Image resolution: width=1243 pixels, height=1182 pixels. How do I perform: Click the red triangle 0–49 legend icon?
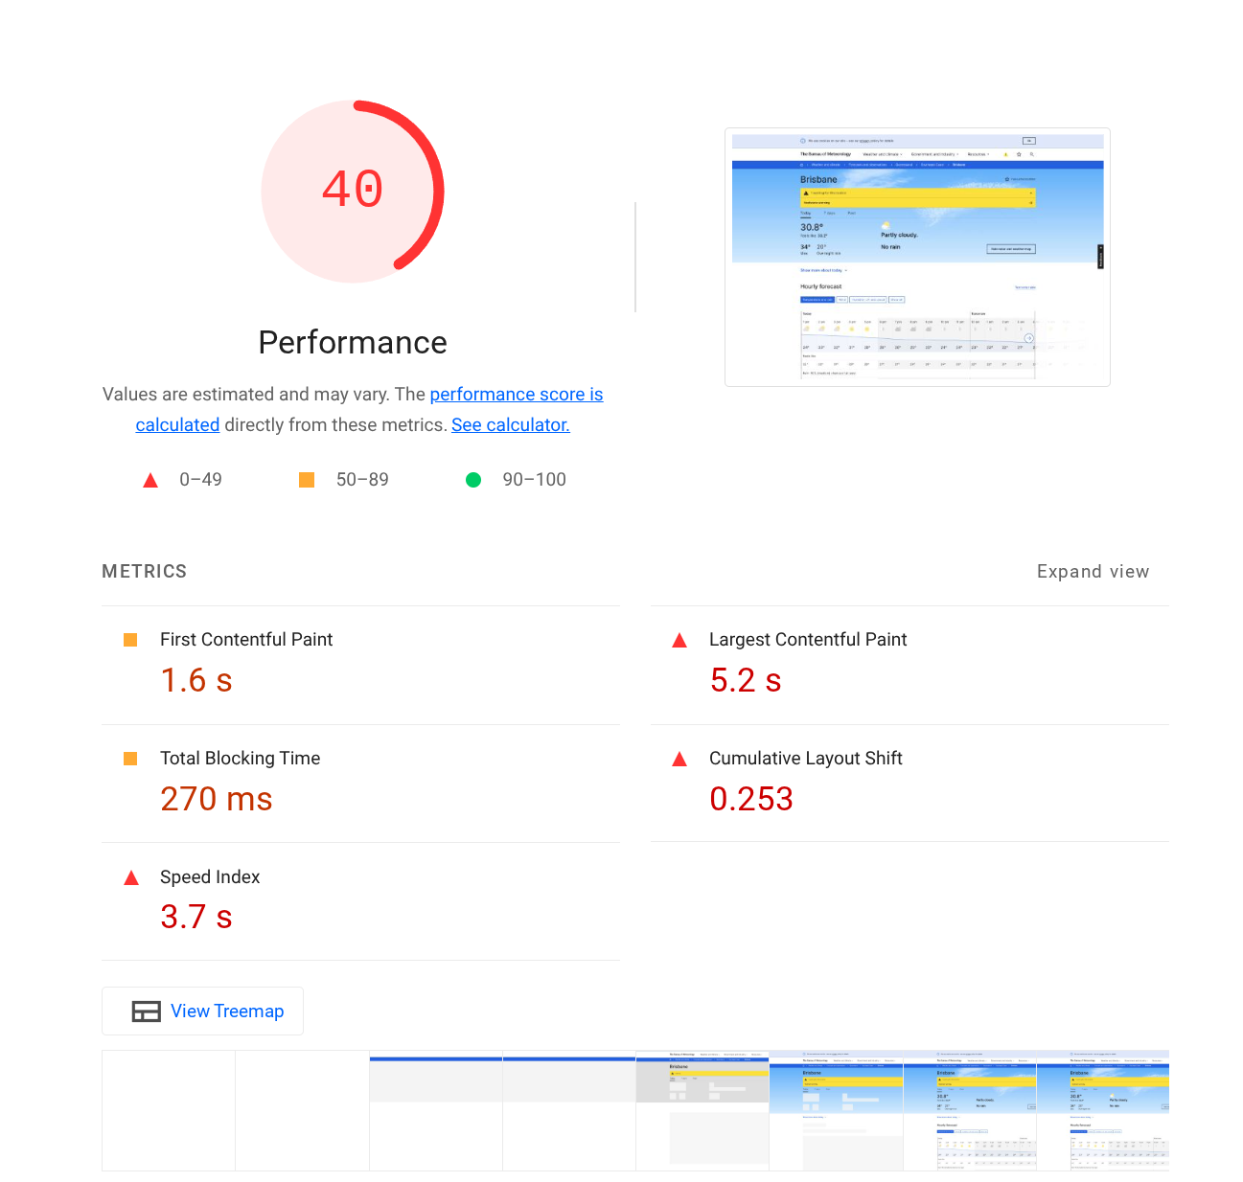tap(150, 480)
